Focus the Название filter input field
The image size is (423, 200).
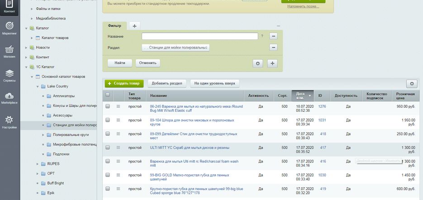tap(200, 36)
